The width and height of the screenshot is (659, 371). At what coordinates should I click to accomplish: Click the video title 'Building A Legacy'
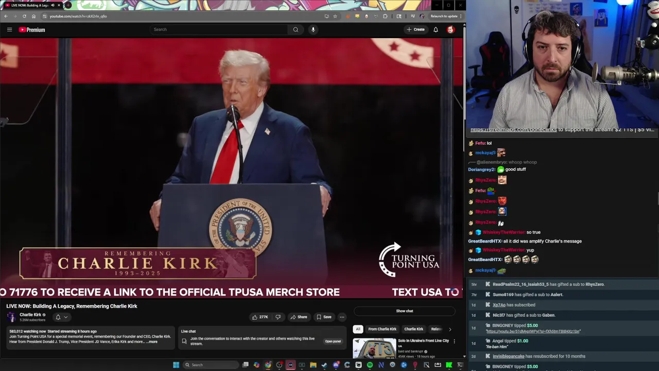72,306
